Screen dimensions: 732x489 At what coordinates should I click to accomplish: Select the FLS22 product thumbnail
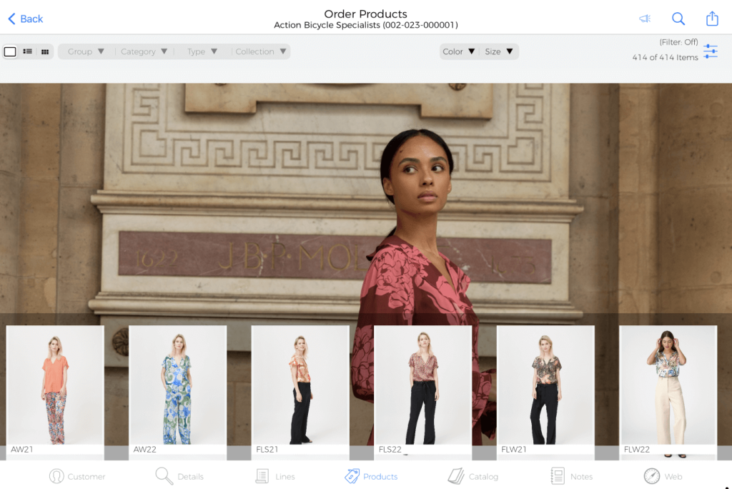pyautogui.click(x=422, y=390)
